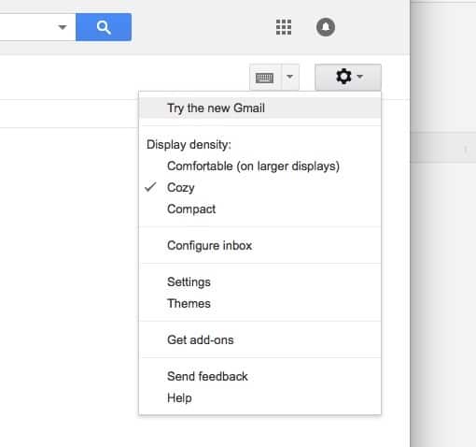Image resolution: width=476 pixels, height=447 pixels.
Task: Expand search options arrow in search box
Action: (63, 27)
